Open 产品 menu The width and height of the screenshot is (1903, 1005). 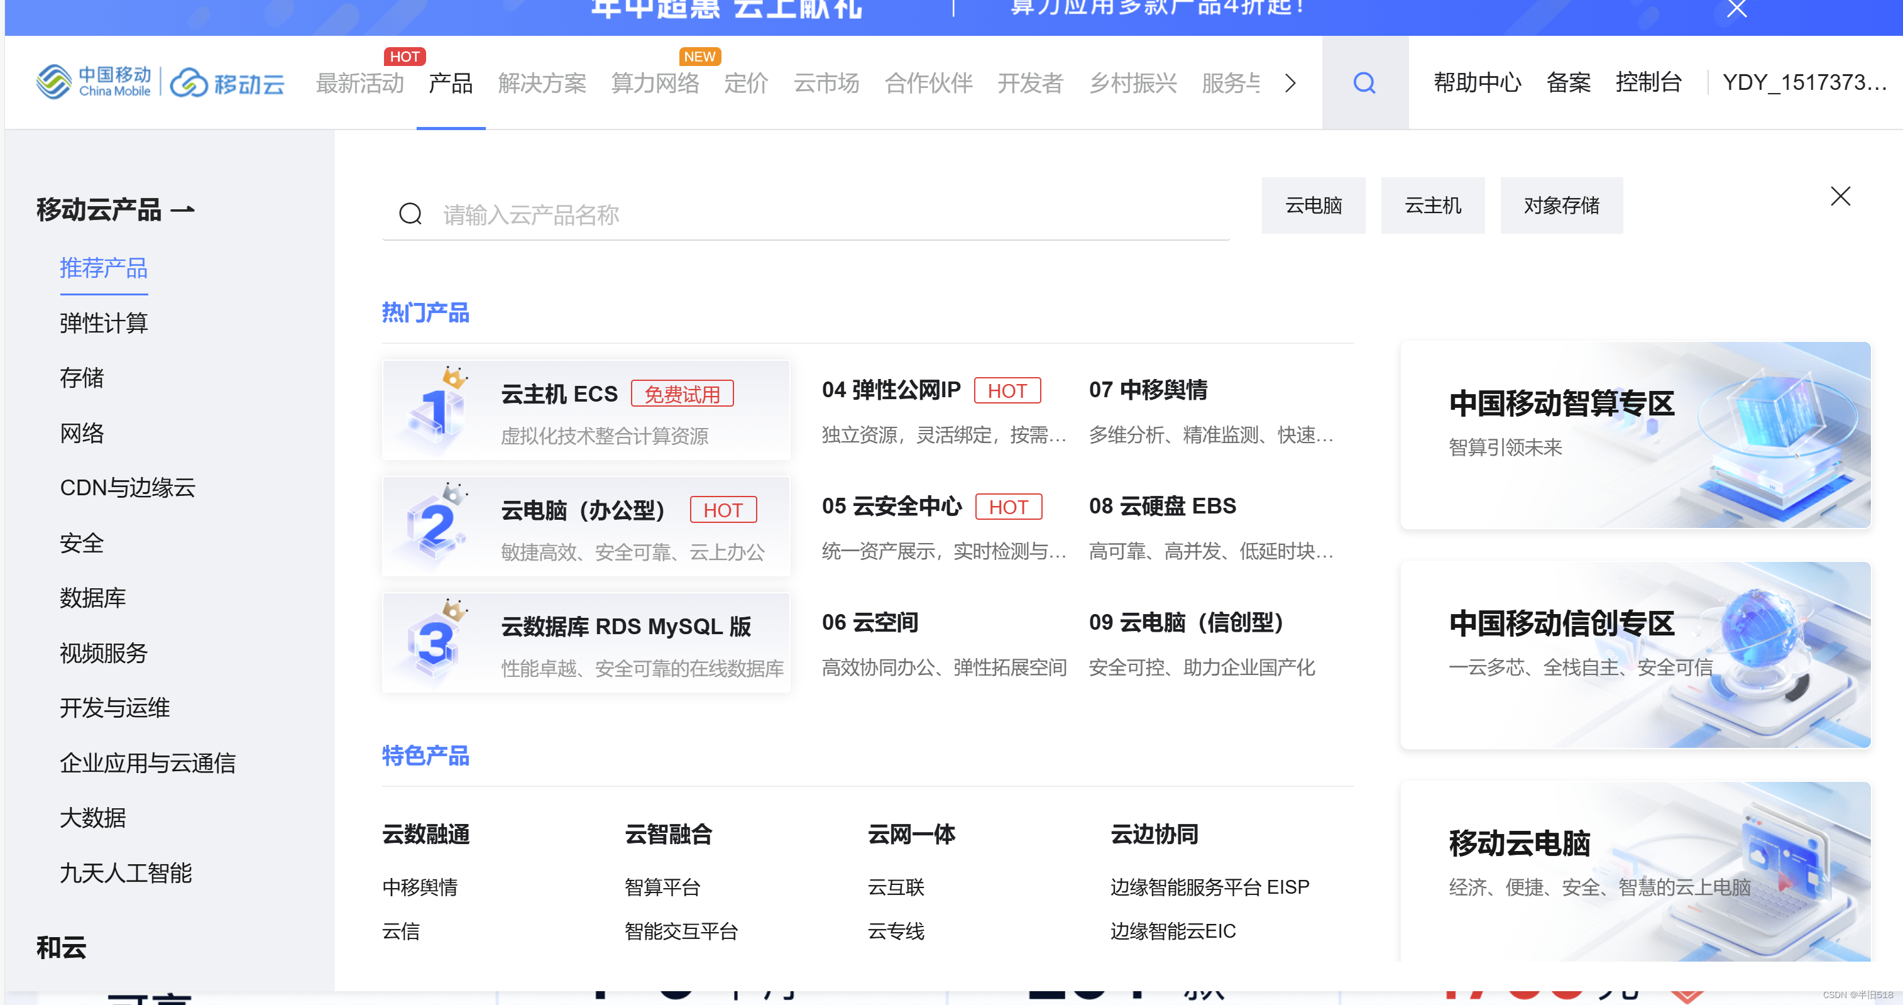point(451,83)
